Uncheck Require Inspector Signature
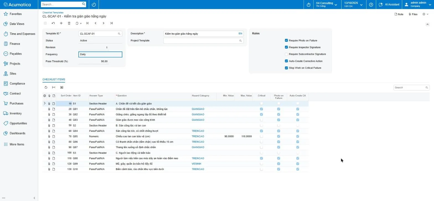 (x=286, y=47)
